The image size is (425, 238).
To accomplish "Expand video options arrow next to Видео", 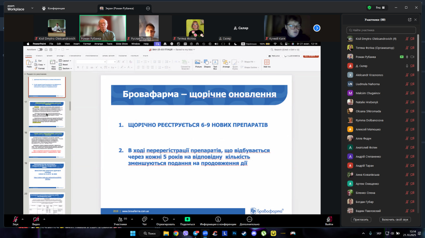I will tap(44, 219).
